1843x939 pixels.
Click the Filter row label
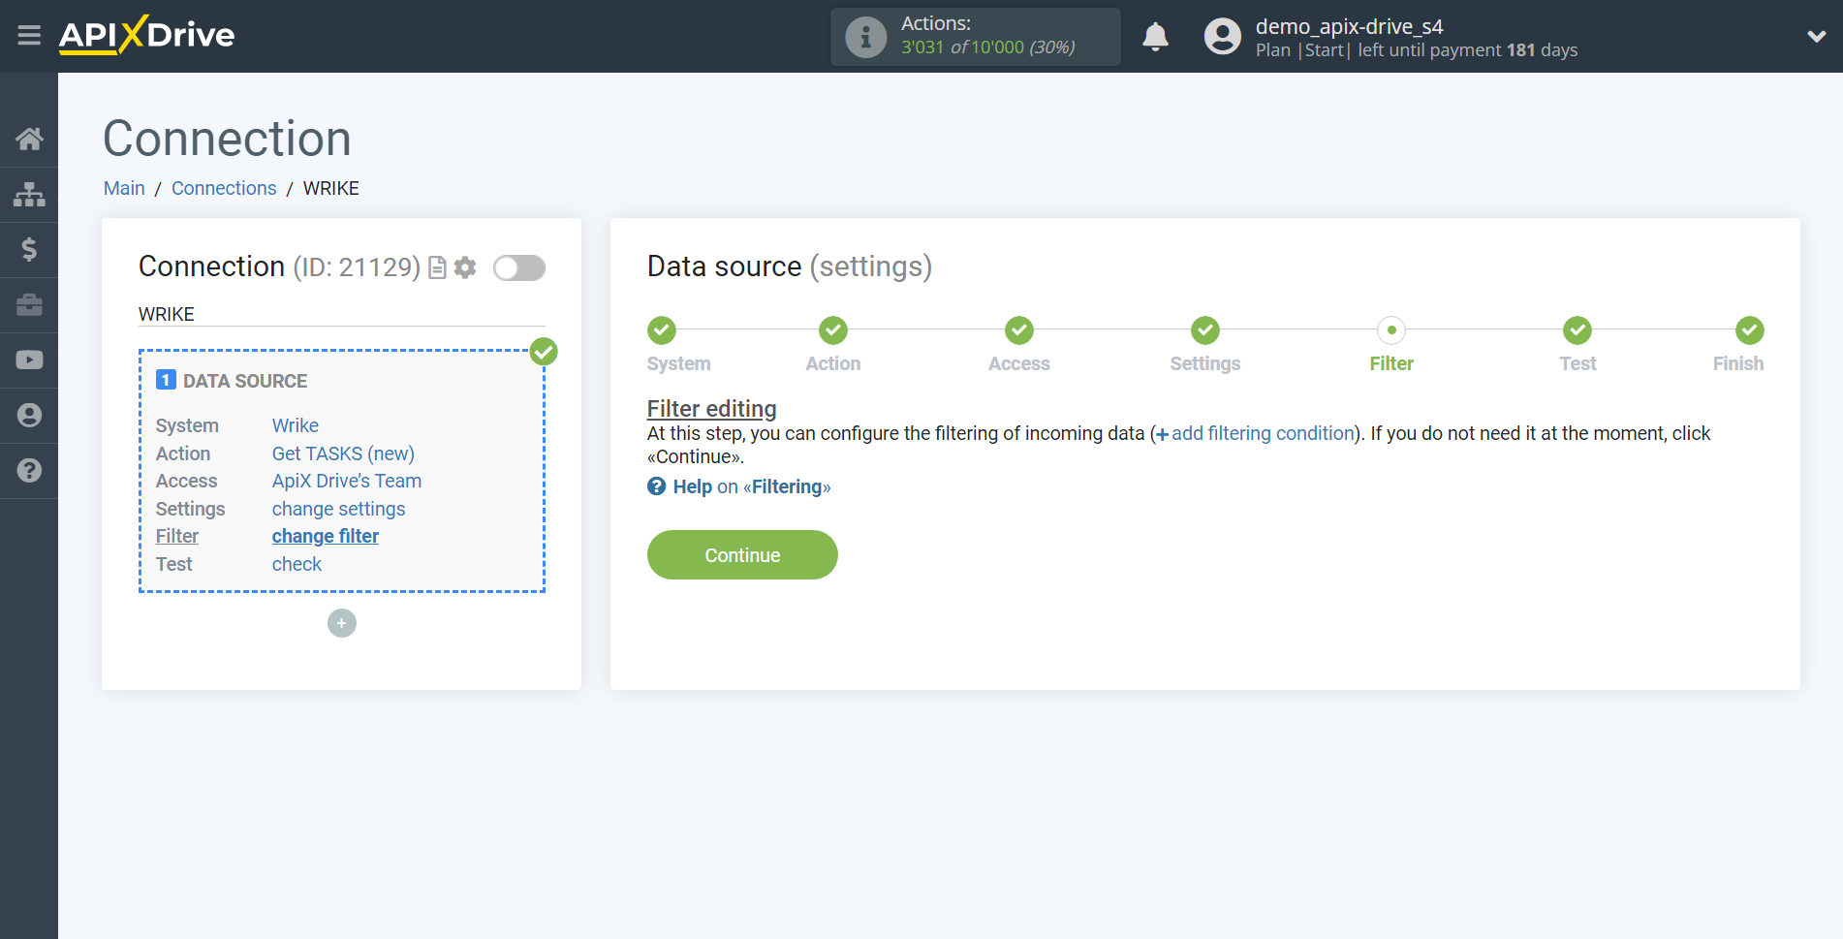tap(177, 536)
